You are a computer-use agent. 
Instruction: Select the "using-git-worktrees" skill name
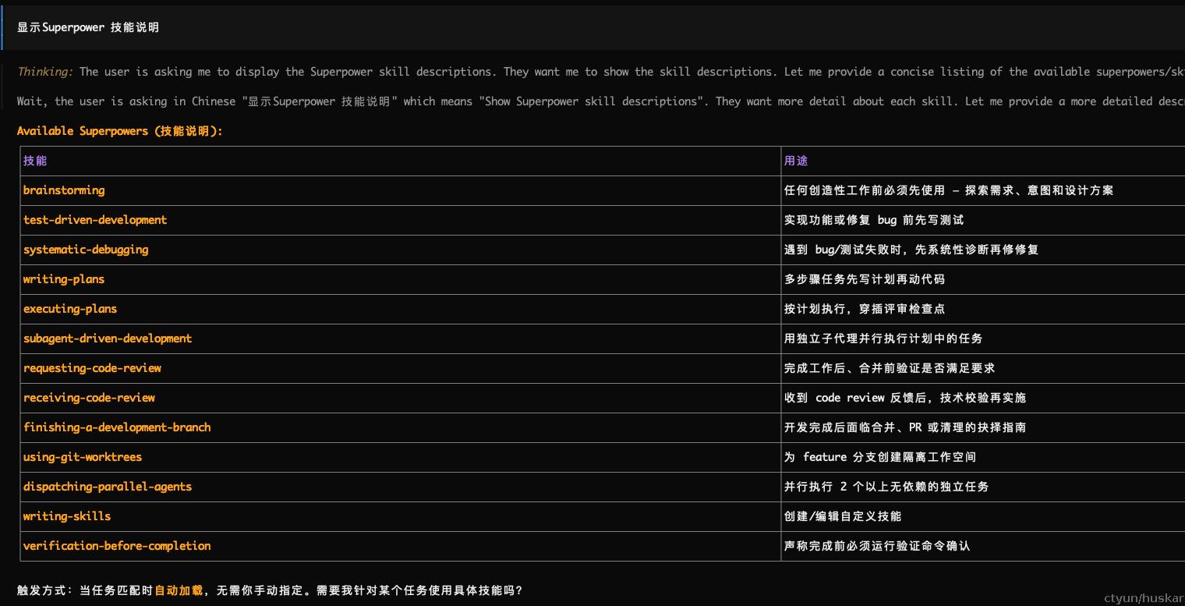click(83, 457)
